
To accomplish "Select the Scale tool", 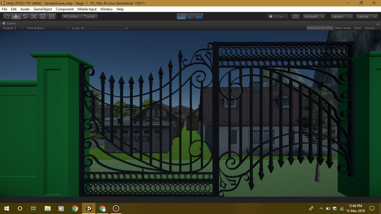I will coord(34,16).
